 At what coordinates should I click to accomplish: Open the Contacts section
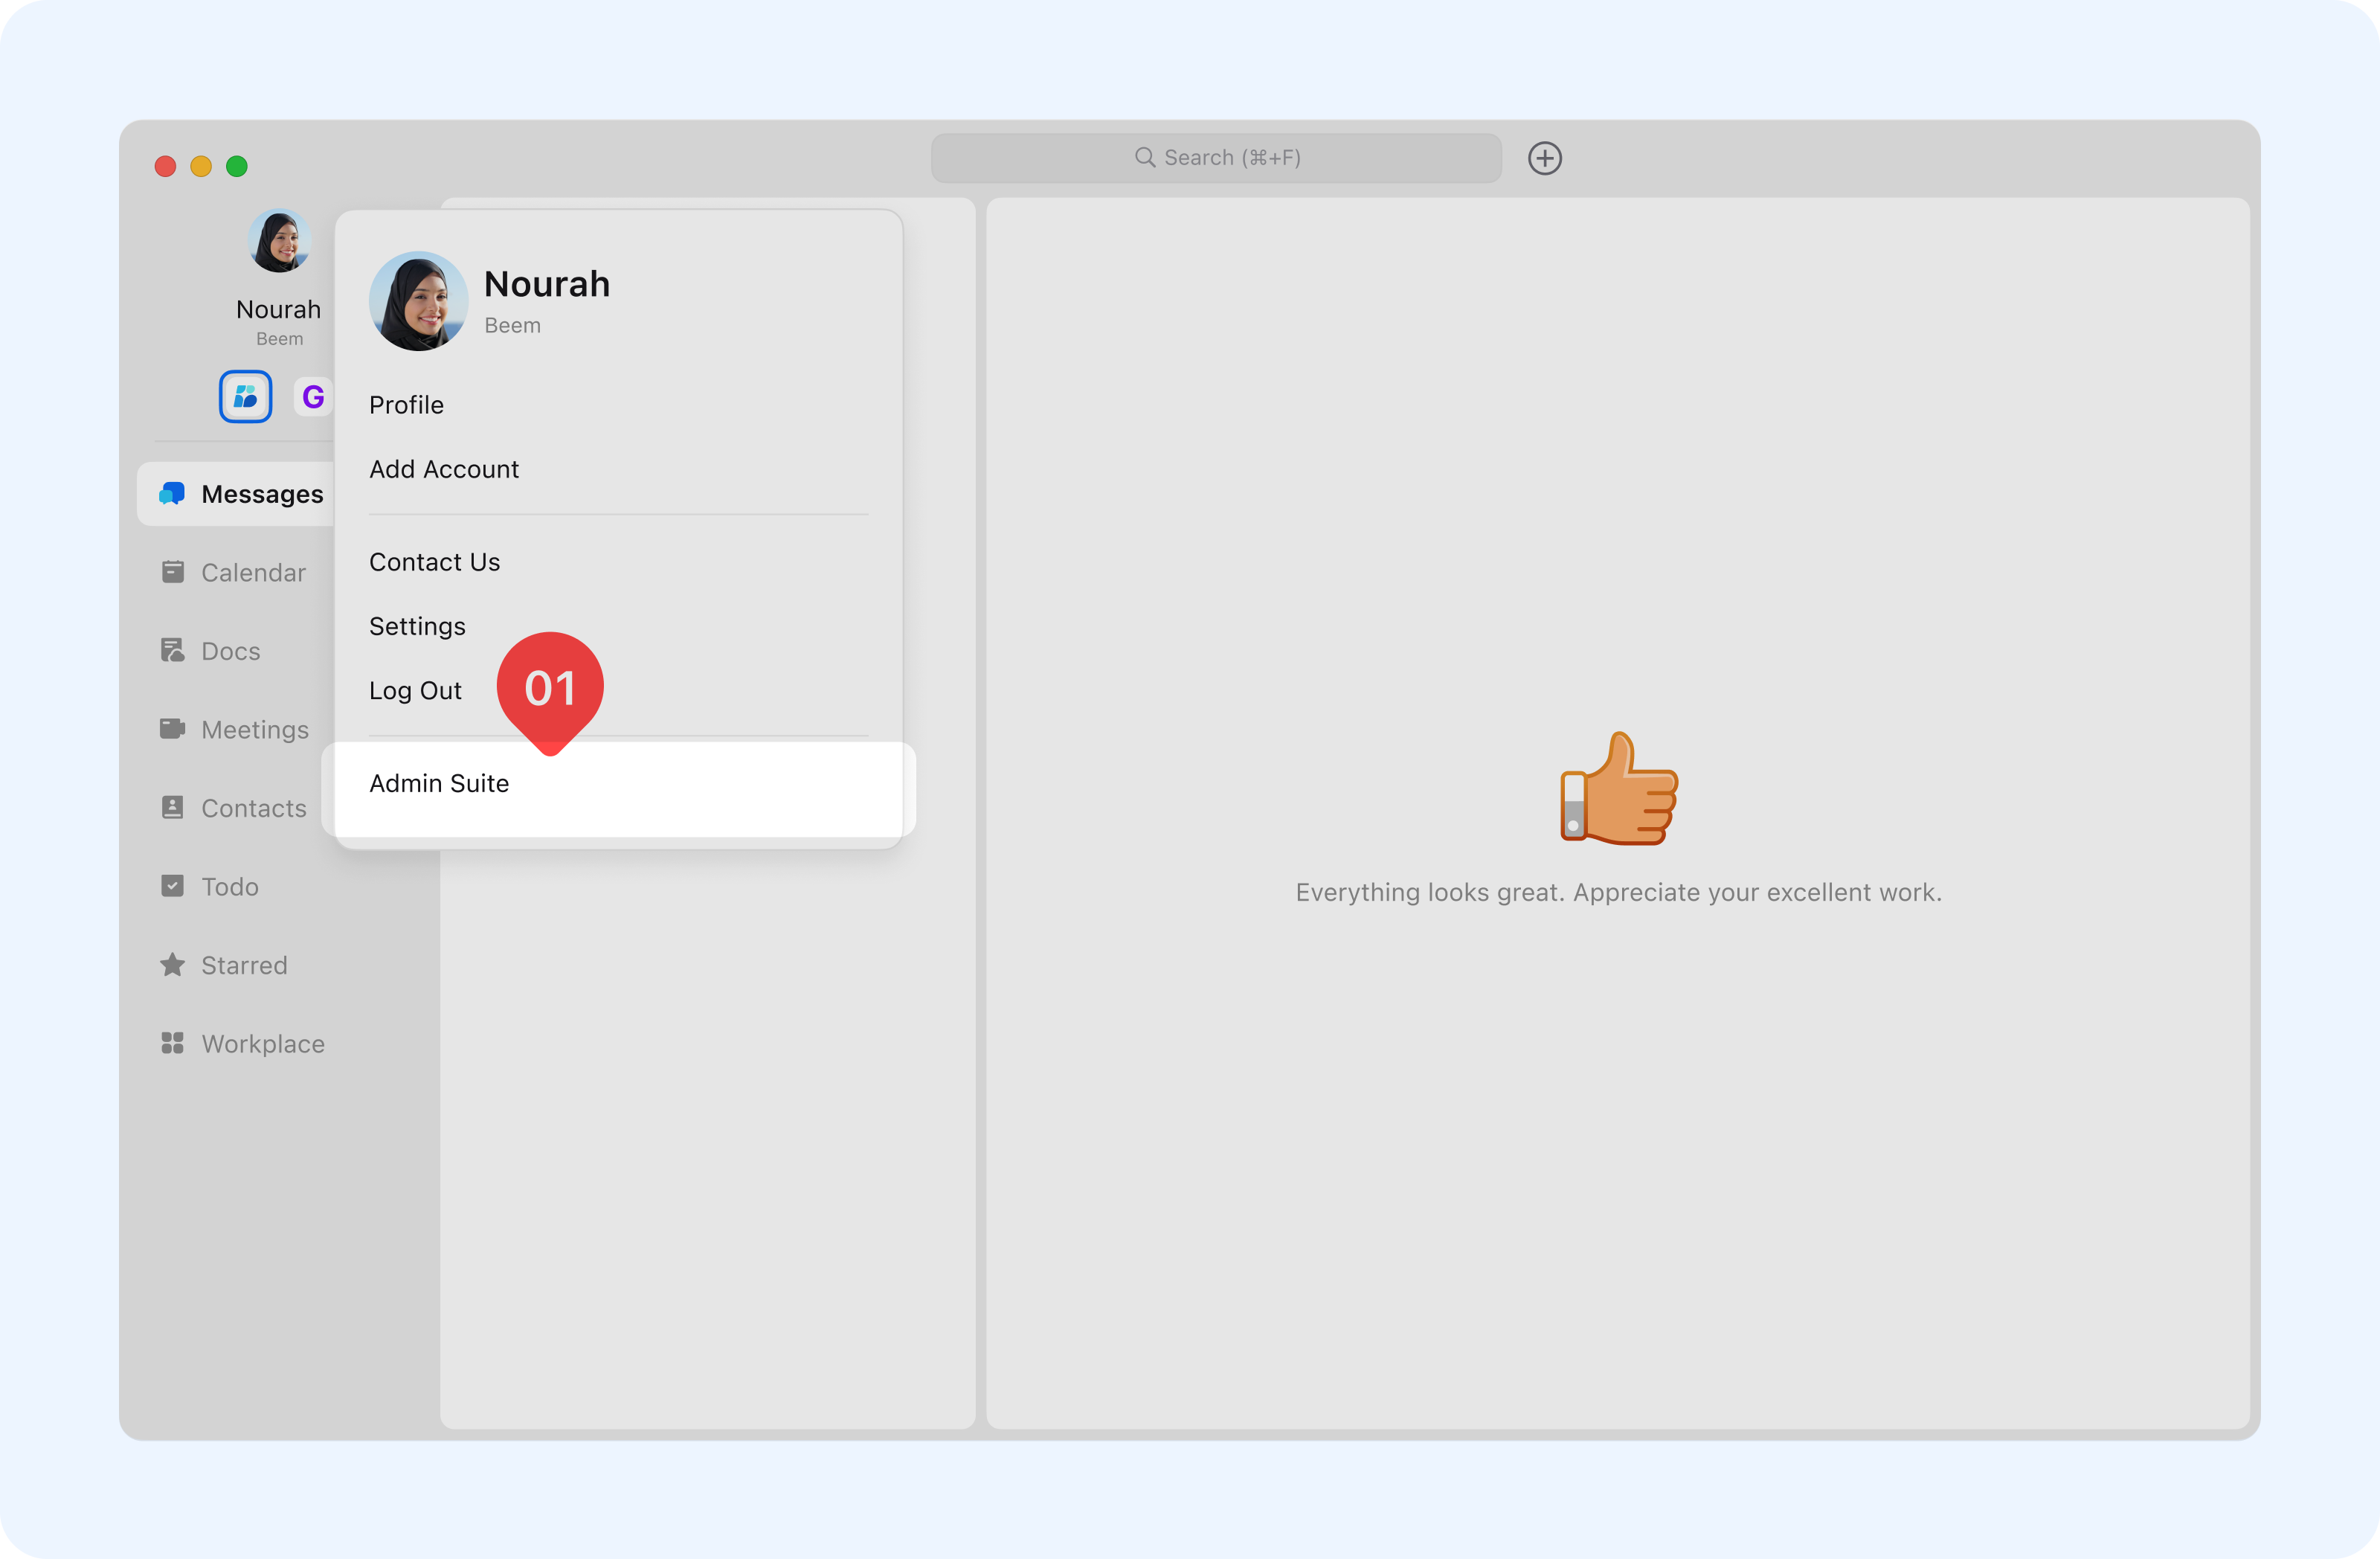point(253,808)
